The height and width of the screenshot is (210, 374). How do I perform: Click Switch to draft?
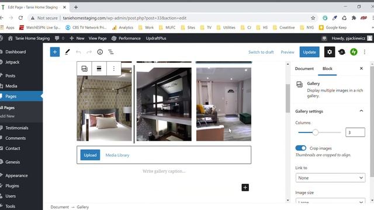coord(261,52)
